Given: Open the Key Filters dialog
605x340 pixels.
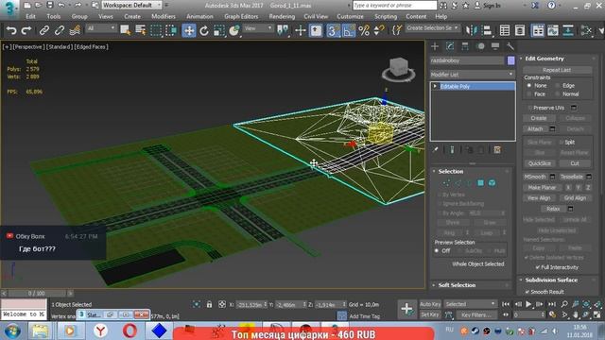Looking at the screenshot, I should tap(476, 314).
